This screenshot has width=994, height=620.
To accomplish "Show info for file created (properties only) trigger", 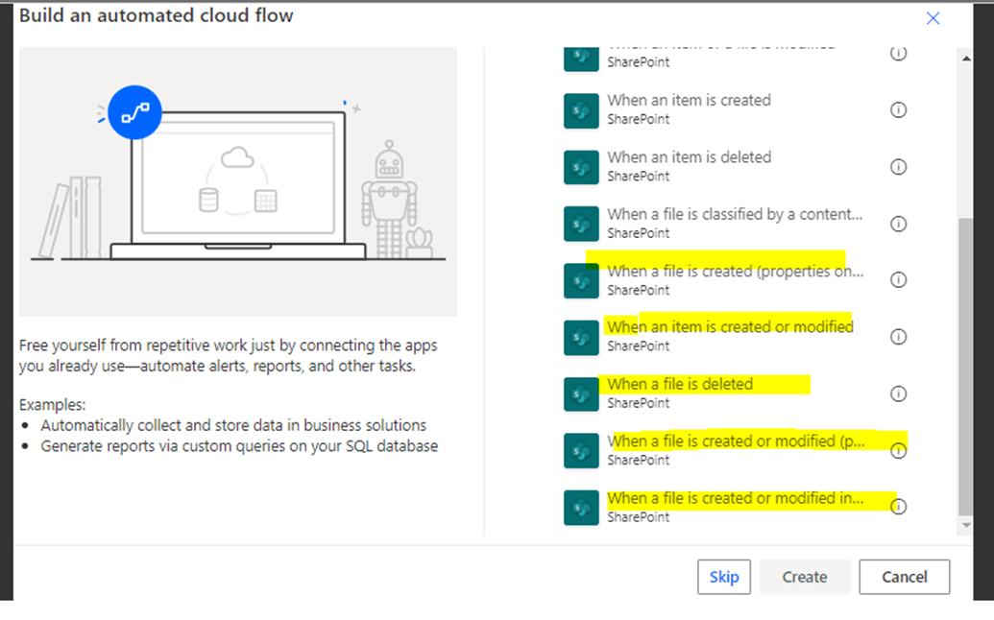I will pos(898,280).
